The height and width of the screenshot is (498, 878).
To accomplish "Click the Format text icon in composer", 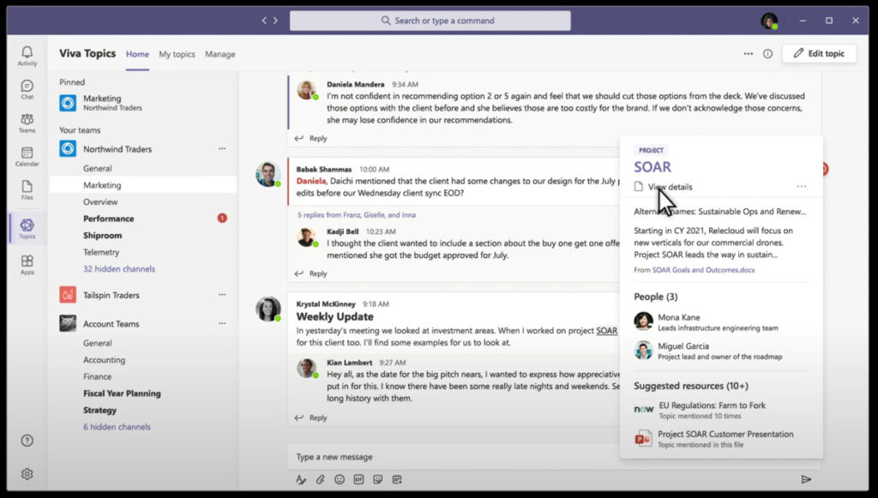I will coord(301,479).
